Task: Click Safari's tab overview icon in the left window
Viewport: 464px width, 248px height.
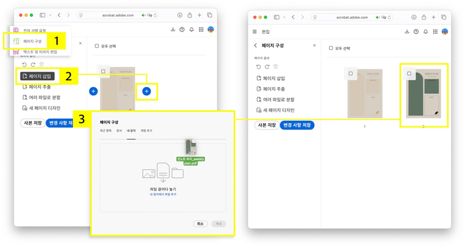Action: [x=210, y=15]
